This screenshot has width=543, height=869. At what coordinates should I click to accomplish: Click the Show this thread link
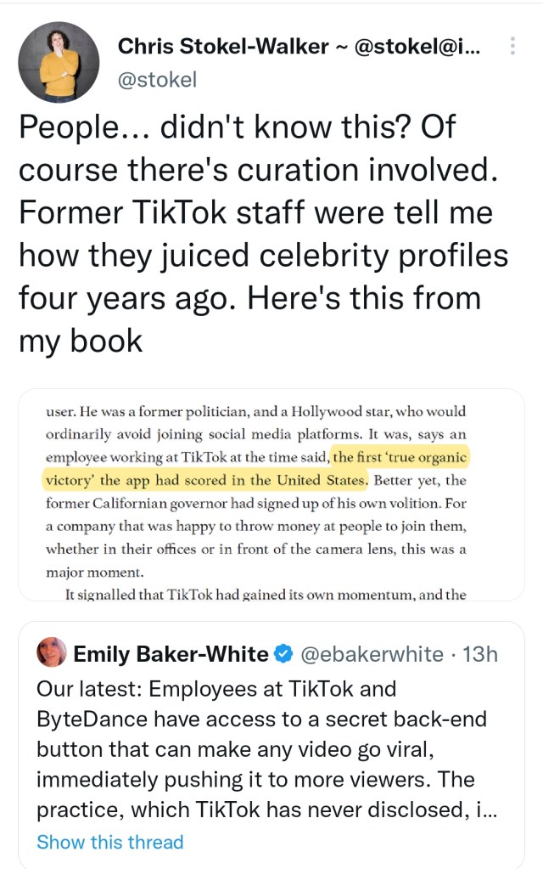(x=109, y=842)
